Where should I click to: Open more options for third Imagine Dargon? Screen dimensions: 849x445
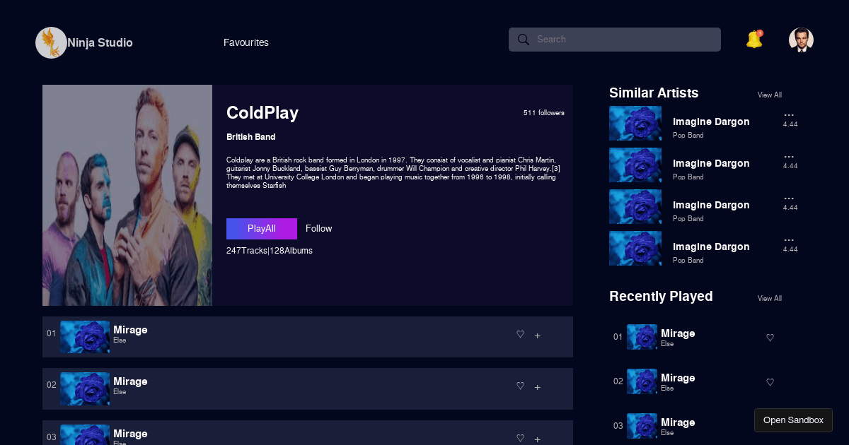[790, 198]
